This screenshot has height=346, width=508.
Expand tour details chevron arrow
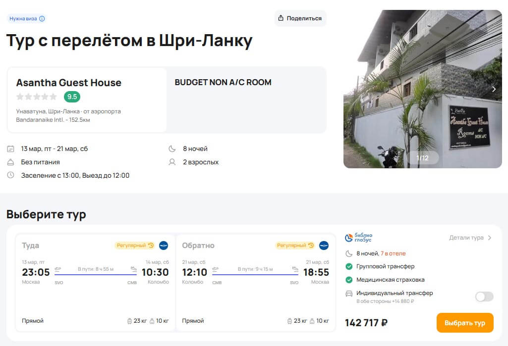pyautogui.click(x=490, y=238)
